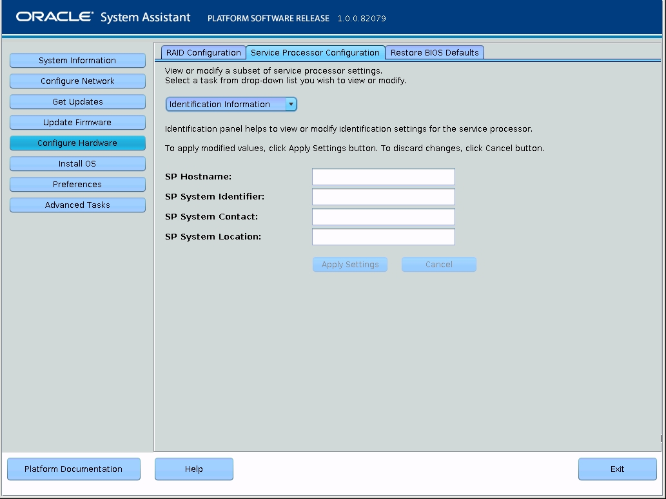Select Get Updates in sidebar
Screen dimensions: 666x499
click(x=77, y=101)
